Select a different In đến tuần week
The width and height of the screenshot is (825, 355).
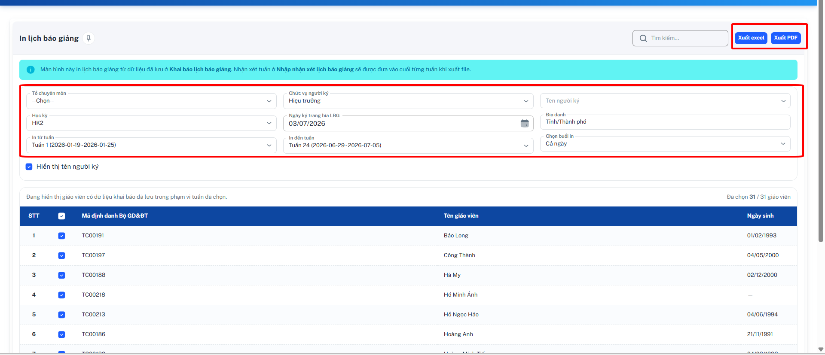(x=408, y=146)
